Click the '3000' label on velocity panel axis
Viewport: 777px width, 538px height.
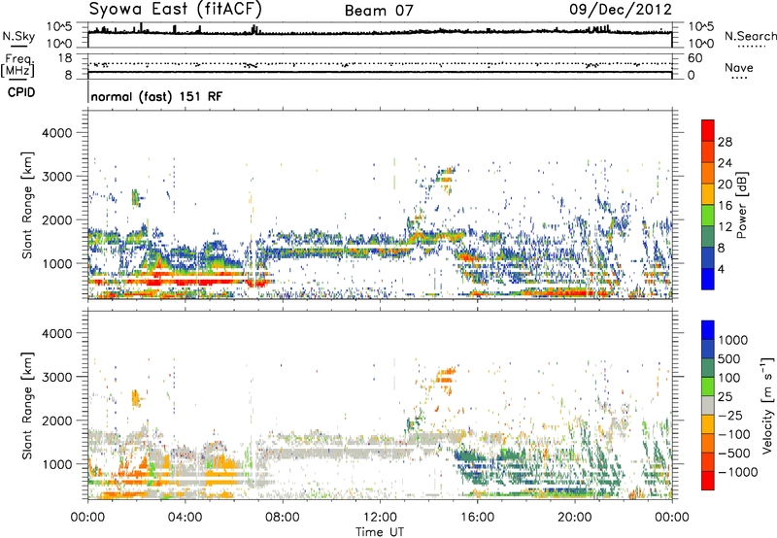tap(56, 377)
